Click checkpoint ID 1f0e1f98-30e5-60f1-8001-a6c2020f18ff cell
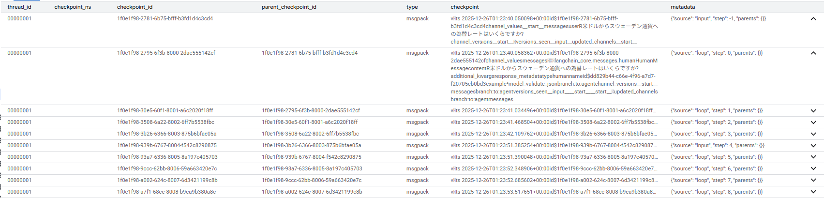The height and width of the screenshot is (198, 824). pyautogui.click(x=165, y=110)
